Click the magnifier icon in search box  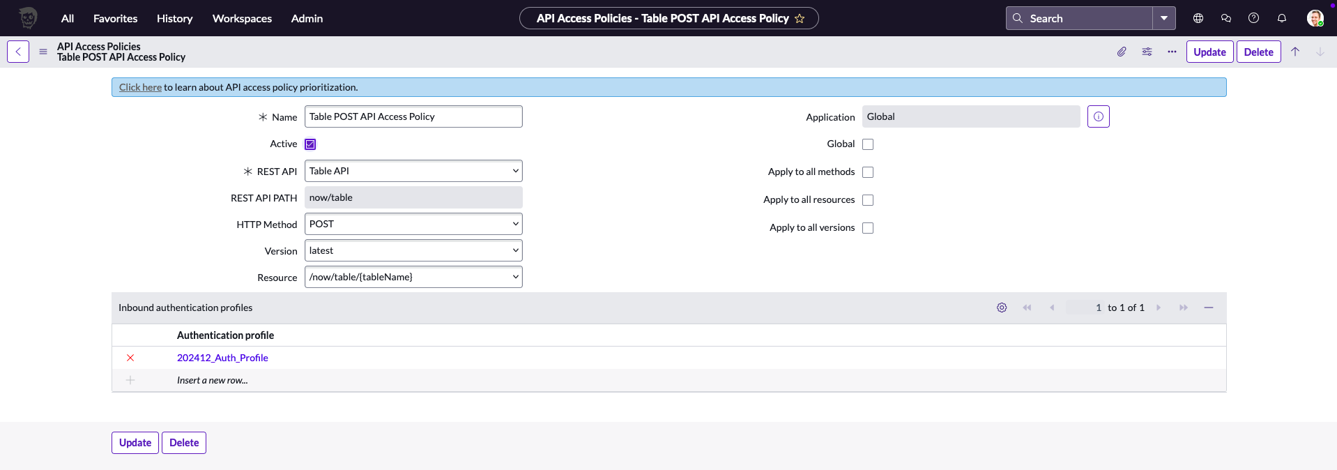pos(1018,18)
